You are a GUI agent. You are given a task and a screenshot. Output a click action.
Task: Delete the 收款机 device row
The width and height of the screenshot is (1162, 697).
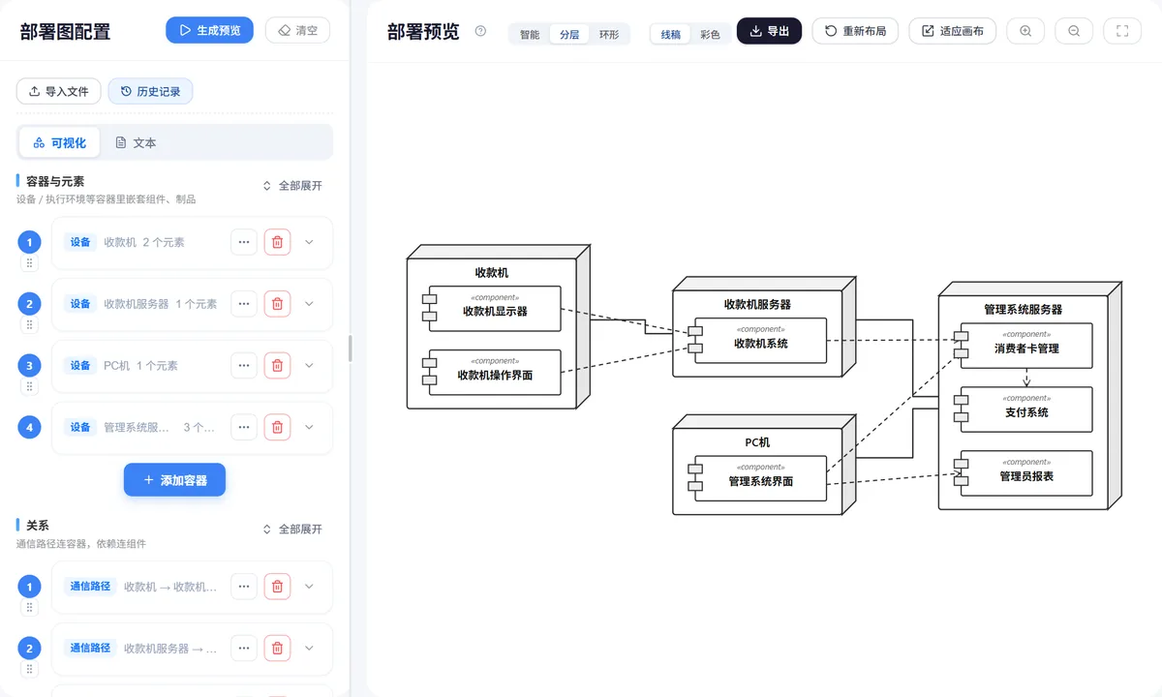pos(277,242)
